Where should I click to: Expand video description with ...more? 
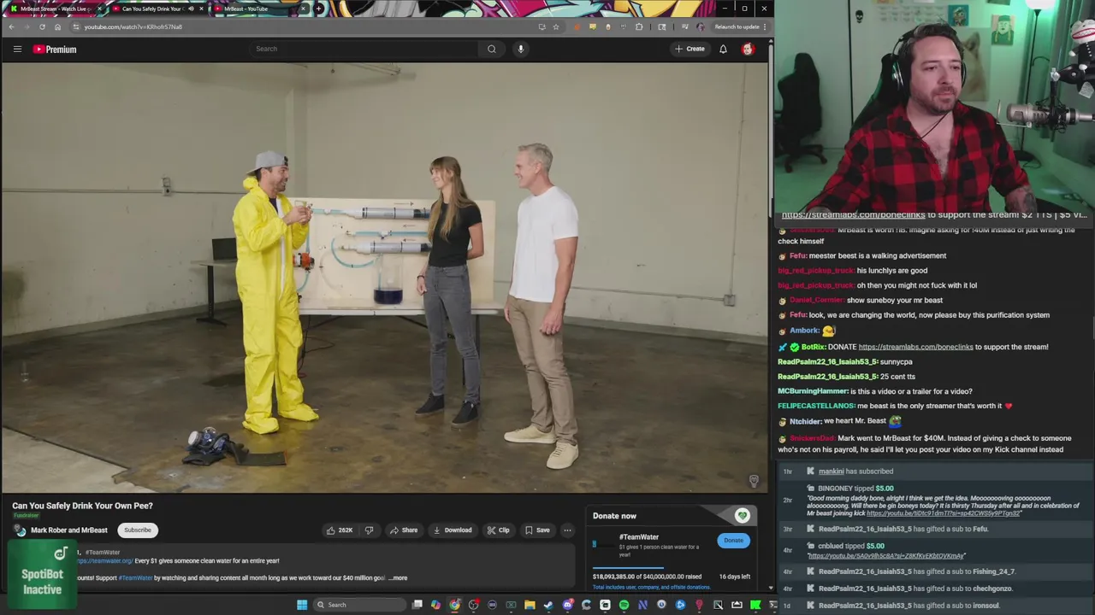click(x=399, y=578)
